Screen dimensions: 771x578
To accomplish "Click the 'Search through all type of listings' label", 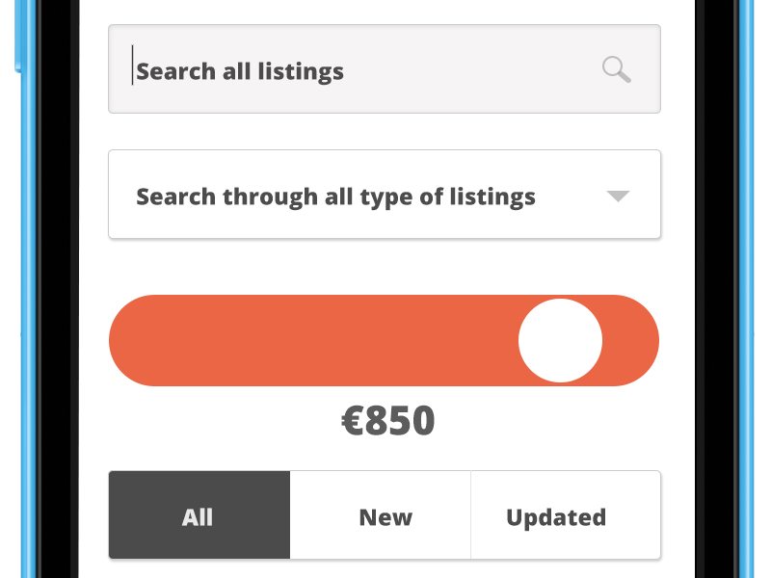I will click(x=335, y=197).
